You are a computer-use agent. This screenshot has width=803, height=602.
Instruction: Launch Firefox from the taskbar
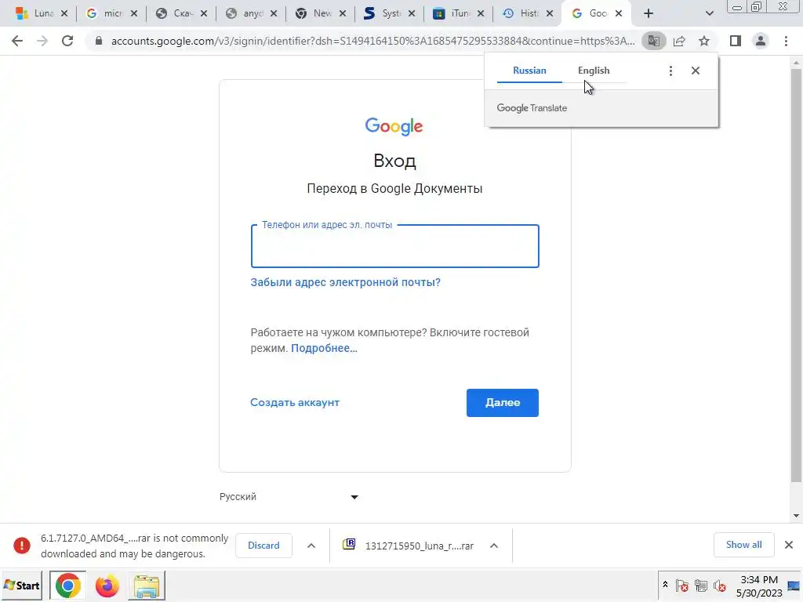click(107, 586)
